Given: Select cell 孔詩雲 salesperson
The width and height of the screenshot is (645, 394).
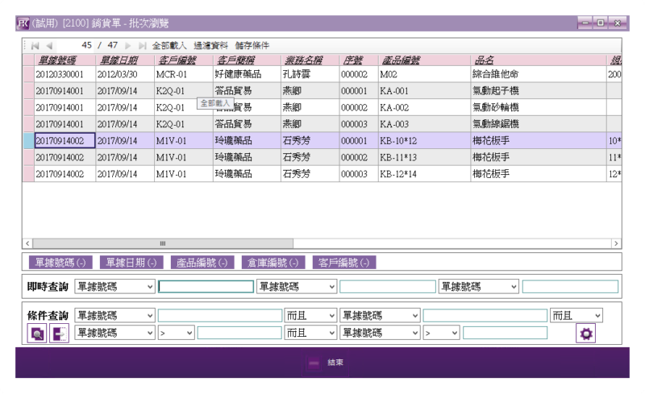Looking at the screenshot, I should (310, 74).
